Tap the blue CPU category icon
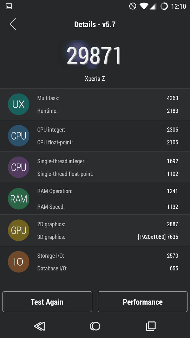Image resolution: width=190 pixels, height=338 pixels. 19,136
